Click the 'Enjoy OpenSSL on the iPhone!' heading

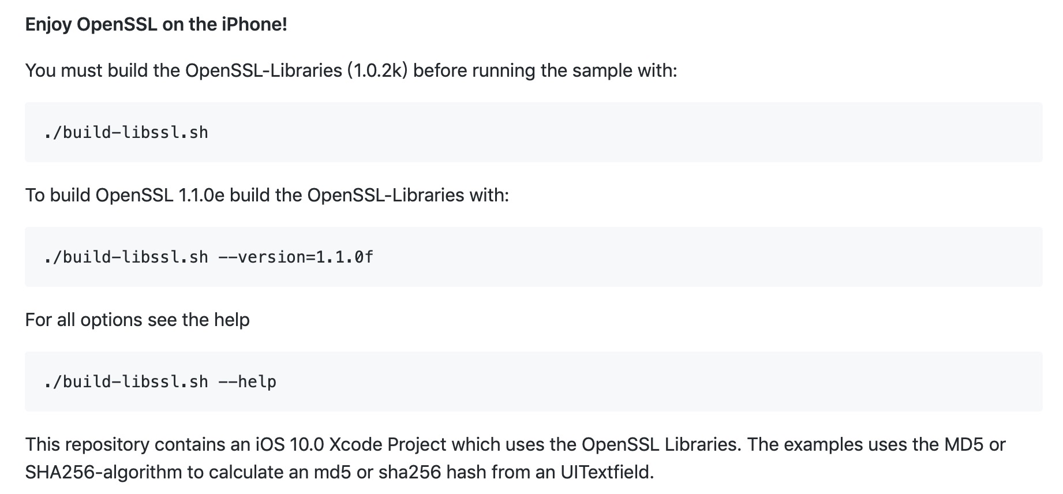[156, 24]
